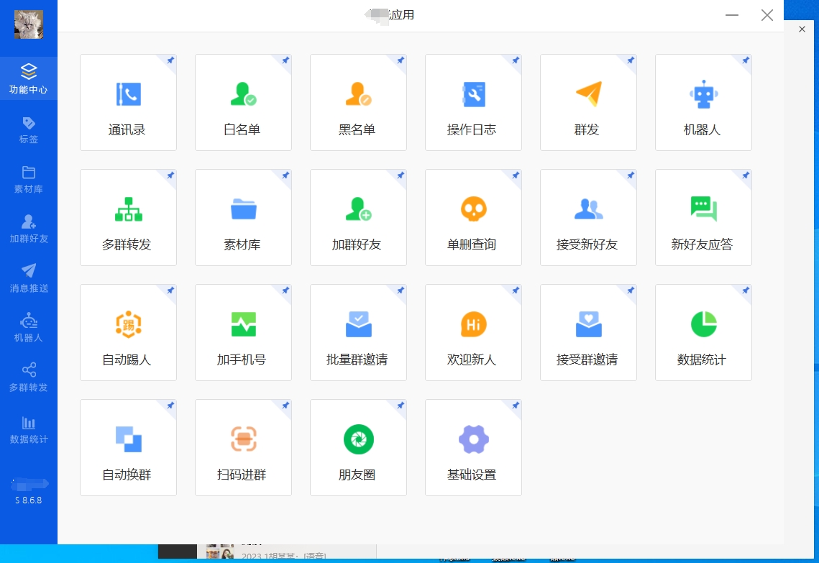The image size is (819, 563).
Task: Open the 加手机号 tile
Action: click(x=243, y=332)
